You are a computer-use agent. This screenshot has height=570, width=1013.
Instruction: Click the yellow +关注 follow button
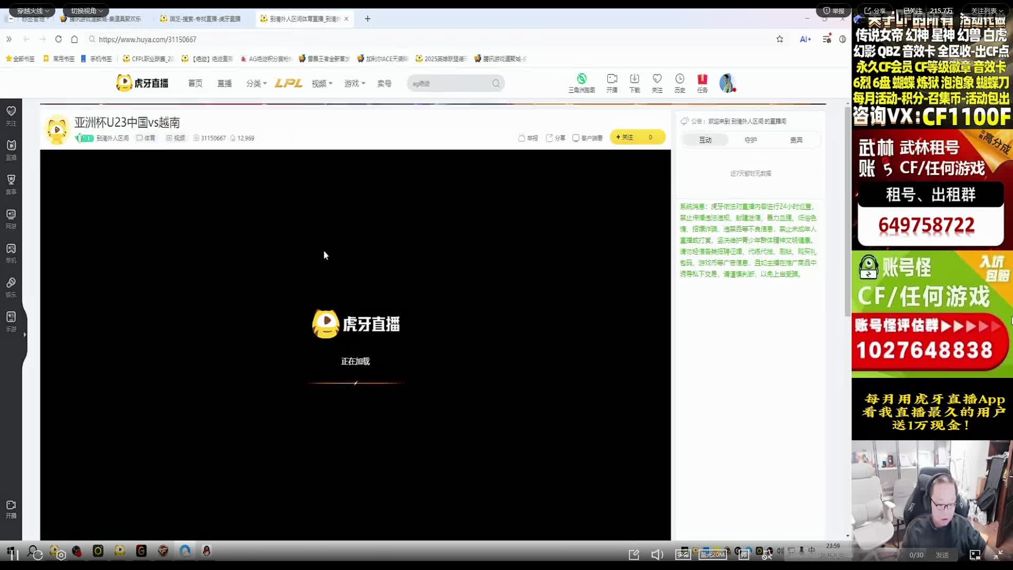coord(625,137)
